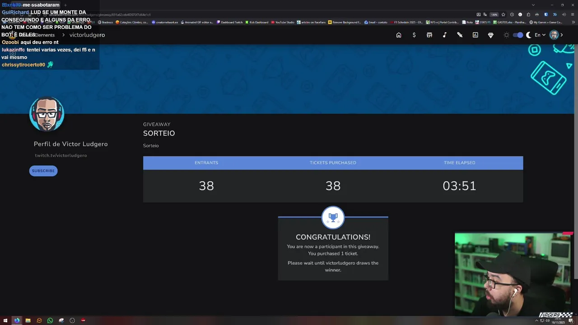Expand the chevron next to user avatar
The height and width of the screenshot is (325, 578).
562,35
